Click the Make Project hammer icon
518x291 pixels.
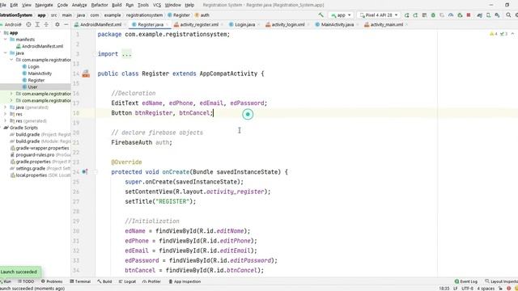(321, 15)
